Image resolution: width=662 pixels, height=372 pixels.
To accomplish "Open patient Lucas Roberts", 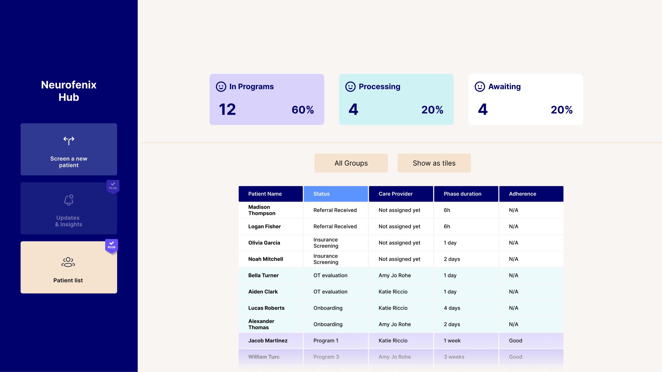I will [x=266, y=308].
